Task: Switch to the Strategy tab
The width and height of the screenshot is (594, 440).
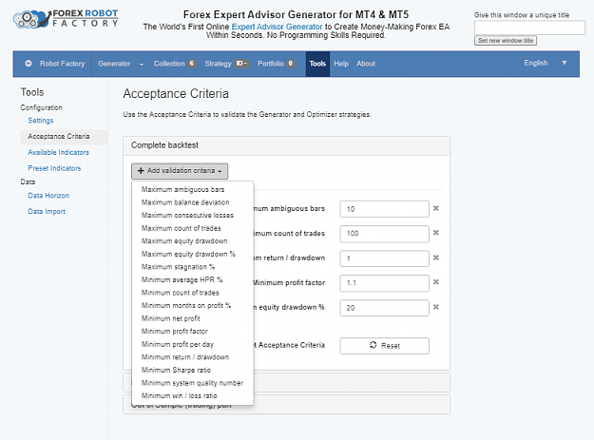Action: coord(218,64)
